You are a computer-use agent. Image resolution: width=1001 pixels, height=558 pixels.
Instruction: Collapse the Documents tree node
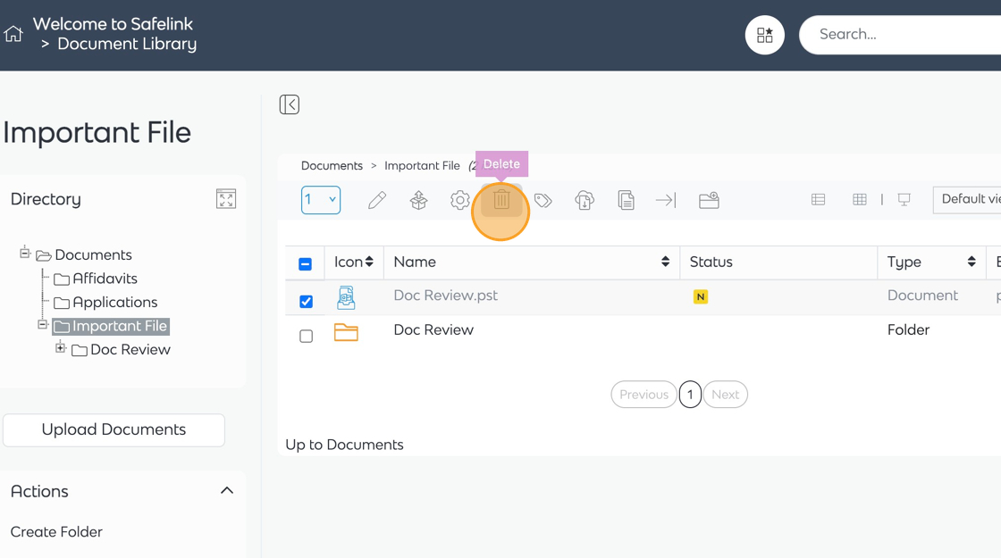pyautogui.click(x=25, y=253)
